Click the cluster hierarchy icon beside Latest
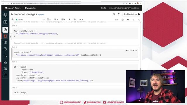This screenshot has width=187, height=105. tap(13, 20)
